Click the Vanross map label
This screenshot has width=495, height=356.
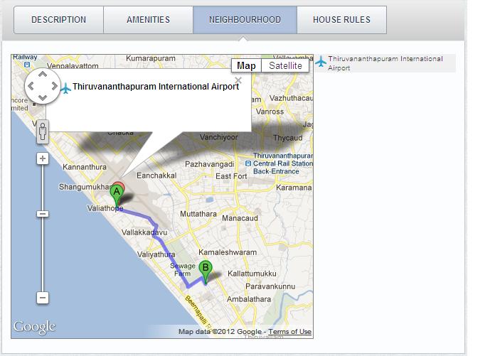(x=270, y=112)
